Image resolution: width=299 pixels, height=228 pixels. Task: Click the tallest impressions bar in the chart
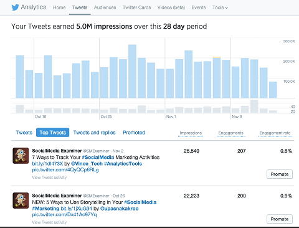pos(132,71)
